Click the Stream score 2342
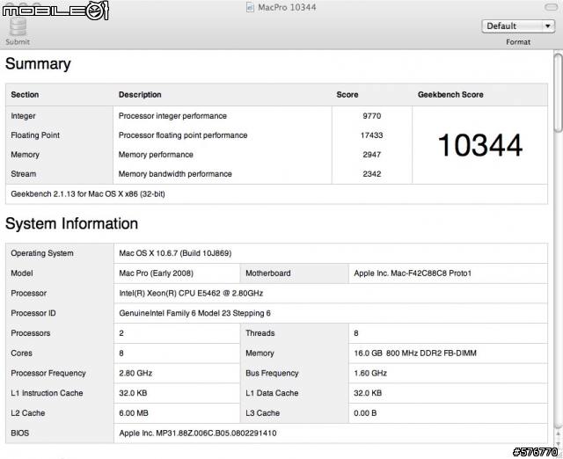Screen dimensions: 563x459 coord(371,174)
